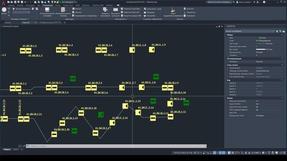287x161 pixels.
Task: Add new drawing tab with plus button
Action: click(65, 22)
